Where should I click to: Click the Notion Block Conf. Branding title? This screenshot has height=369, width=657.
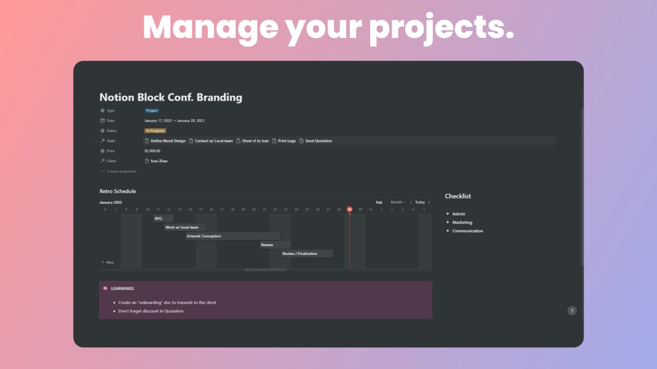[171, 97]
